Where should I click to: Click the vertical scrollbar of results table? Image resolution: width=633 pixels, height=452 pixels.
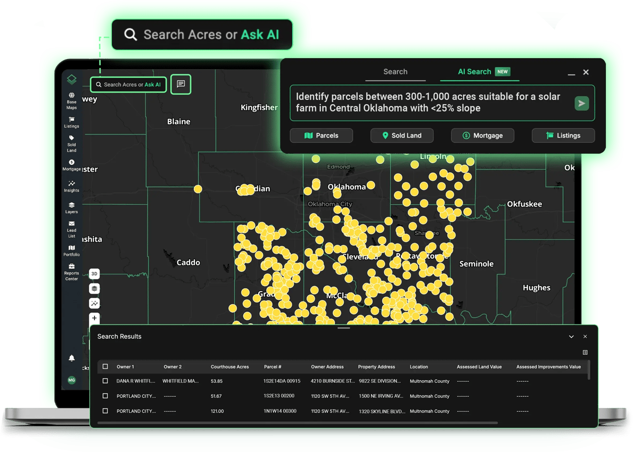click(589, 370)
